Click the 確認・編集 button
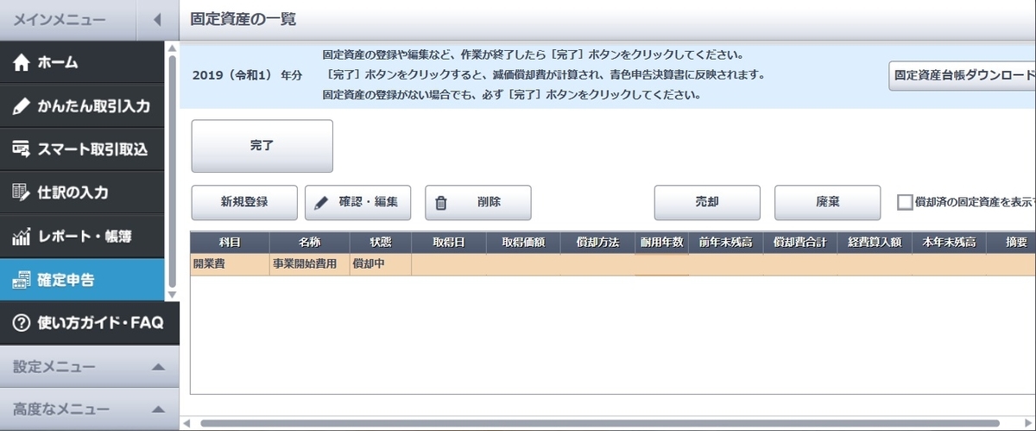Image resolution: width=1036 pixels, height=431 pixels. [x=358, y=203]
